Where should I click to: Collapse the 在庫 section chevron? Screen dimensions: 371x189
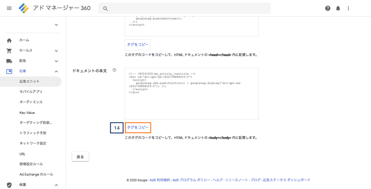[56, 72]
